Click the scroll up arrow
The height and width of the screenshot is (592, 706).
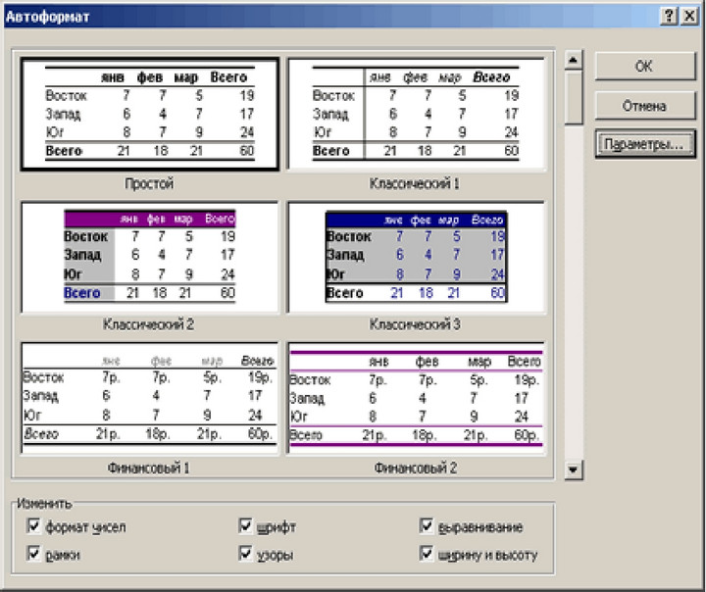click(x=574, y=60)
